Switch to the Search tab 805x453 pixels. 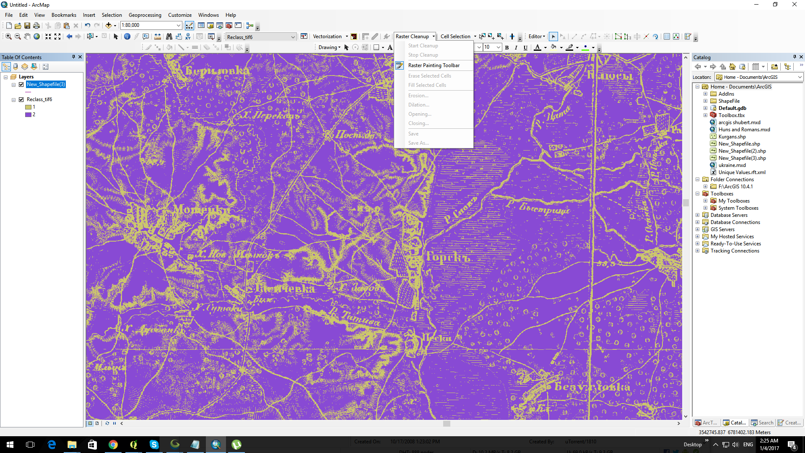(x=762, y=423)
